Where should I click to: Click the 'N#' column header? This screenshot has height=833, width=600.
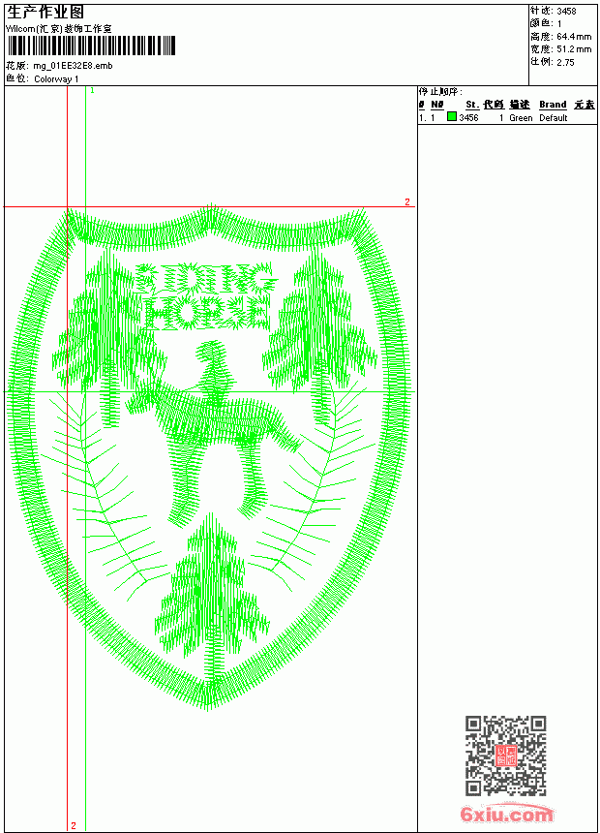[437, 105]
